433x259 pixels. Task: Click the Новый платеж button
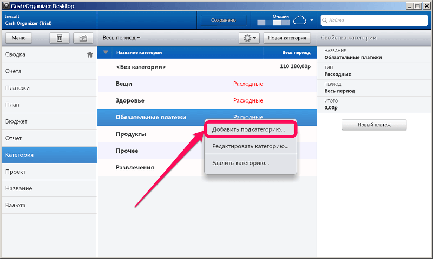[374, 125]
